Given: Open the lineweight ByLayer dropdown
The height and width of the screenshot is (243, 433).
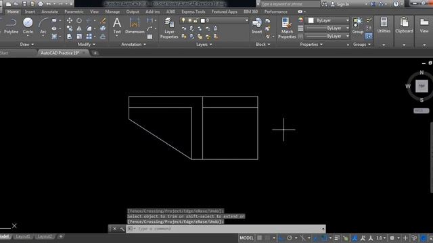Looking at the screenshot, I should [327, 28].
